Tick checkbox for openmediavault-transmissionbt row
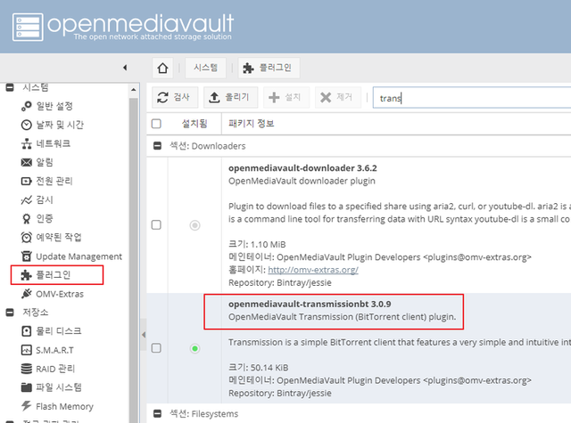 [x=156, y=348]
